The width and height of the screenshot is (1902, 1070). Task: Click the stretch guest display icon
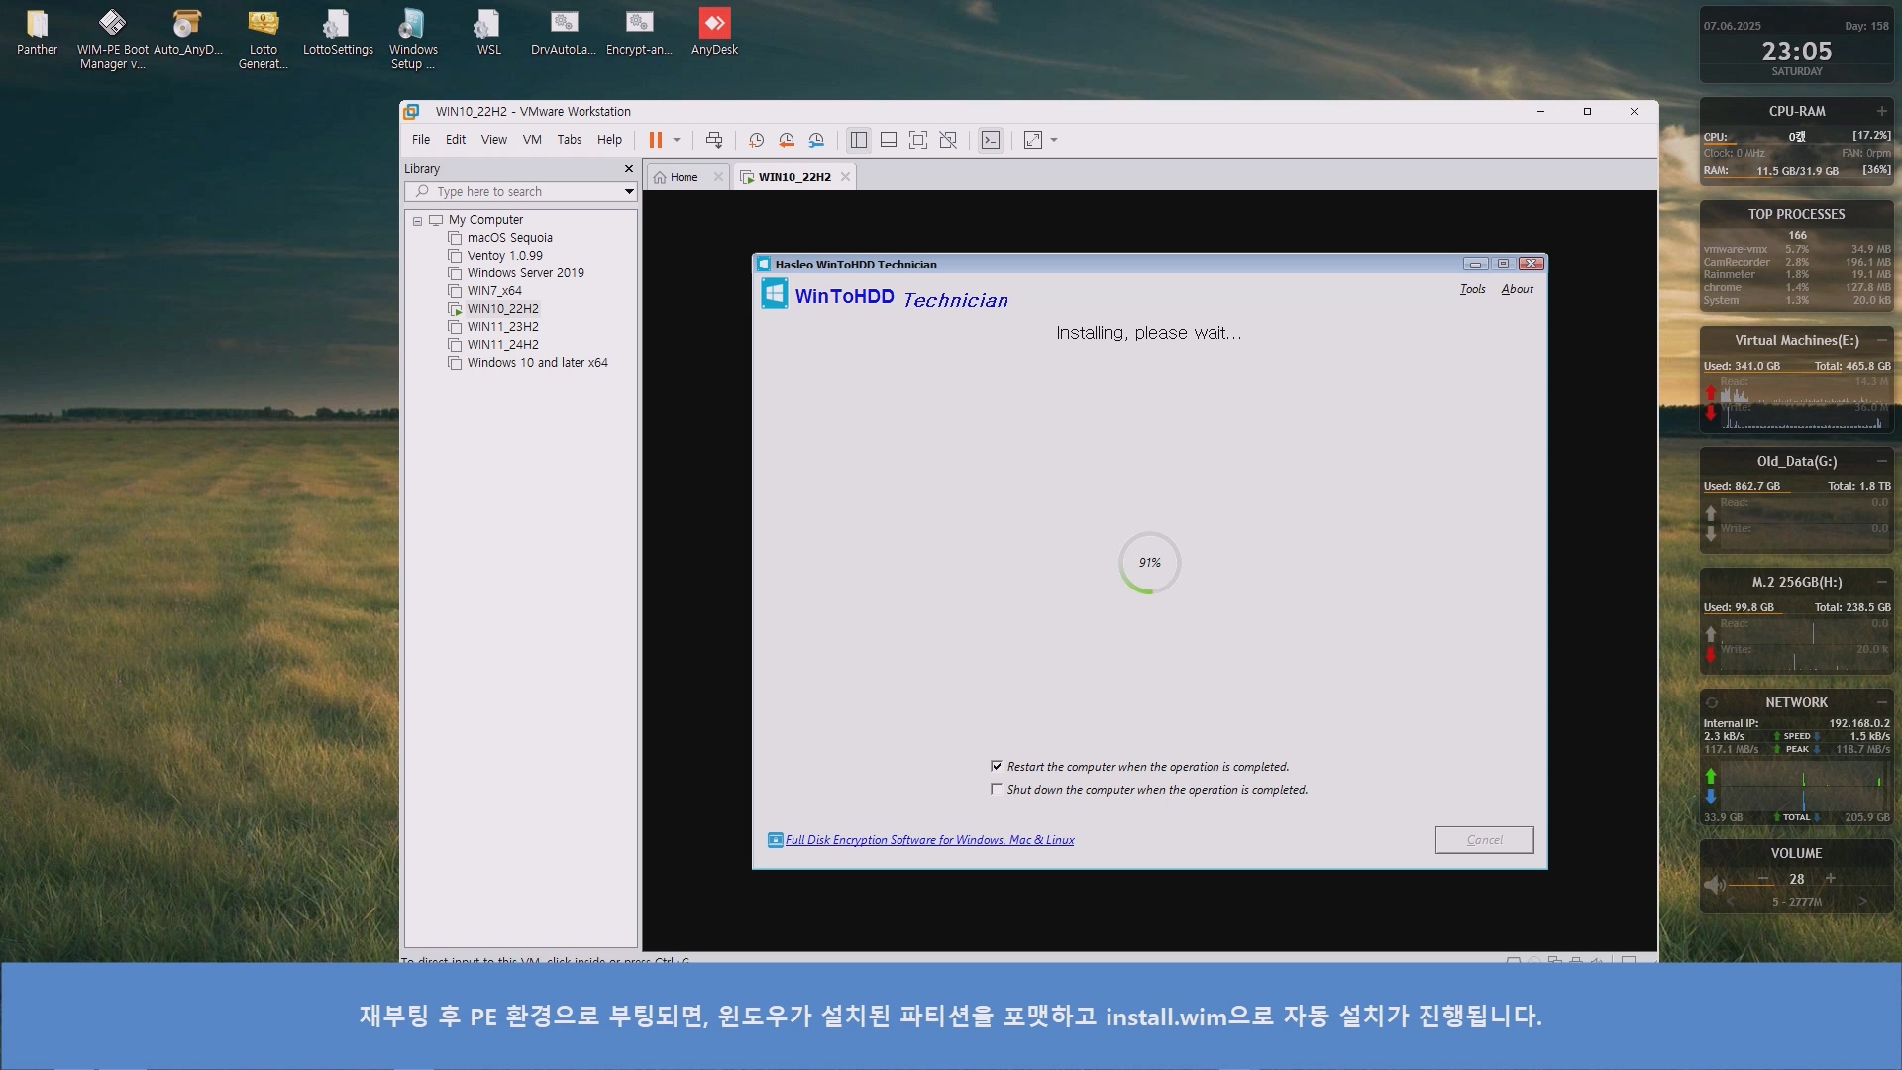1033,140
